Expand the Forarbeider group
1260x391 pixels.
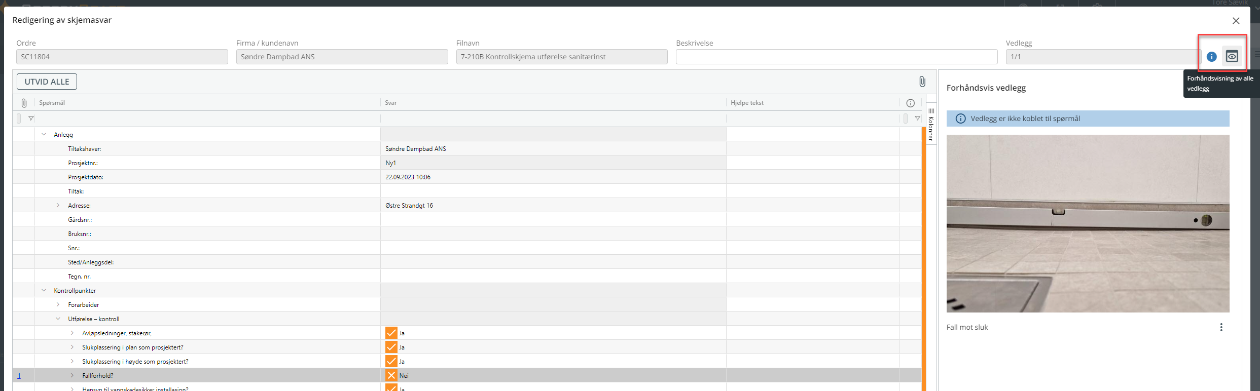[x=58, y=305]
